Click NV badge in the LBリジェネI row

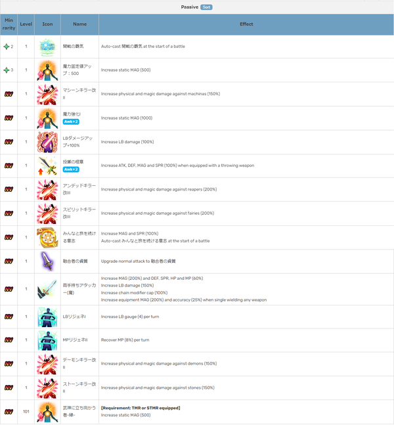pos(9,317)
